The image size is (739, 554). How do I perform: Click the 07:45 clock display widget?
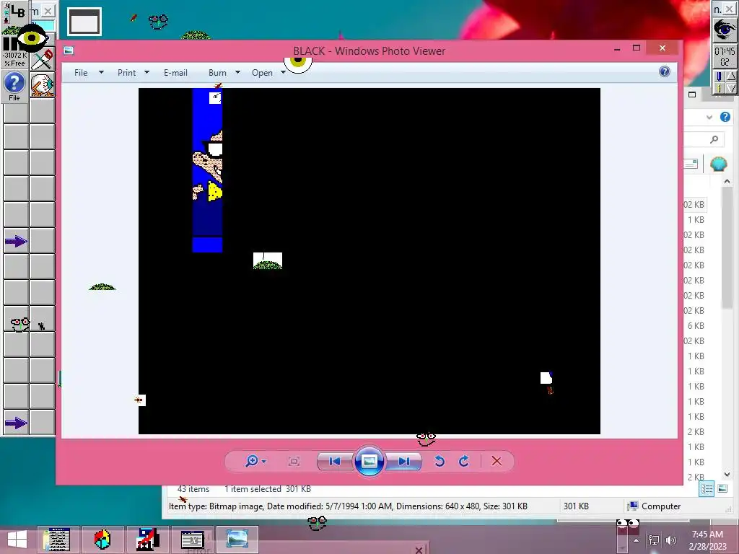pos(725,56)
